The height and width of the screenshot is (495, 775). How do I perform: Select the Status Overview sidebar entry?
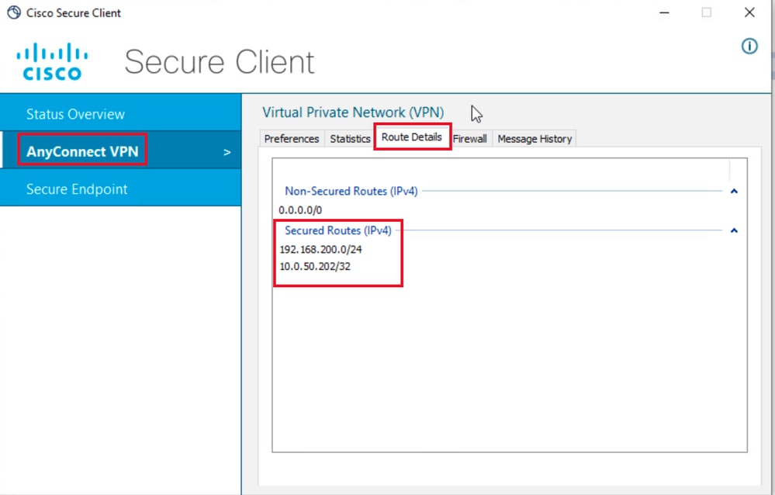pyautogui.click(x=76, y=113)
